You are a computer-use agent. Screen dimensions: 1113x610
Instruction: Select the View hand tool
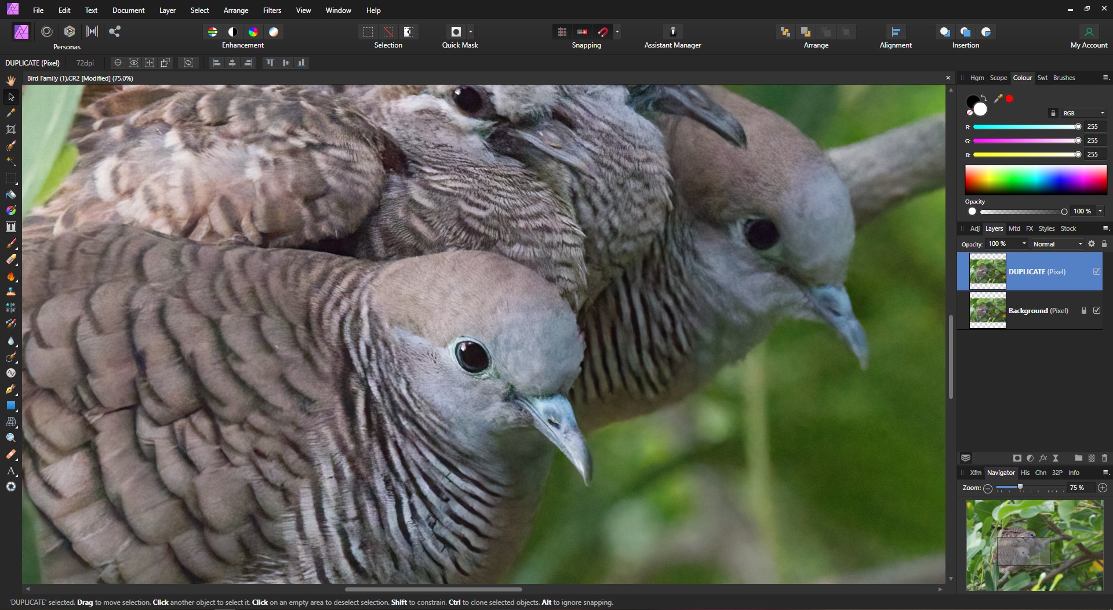11,81
